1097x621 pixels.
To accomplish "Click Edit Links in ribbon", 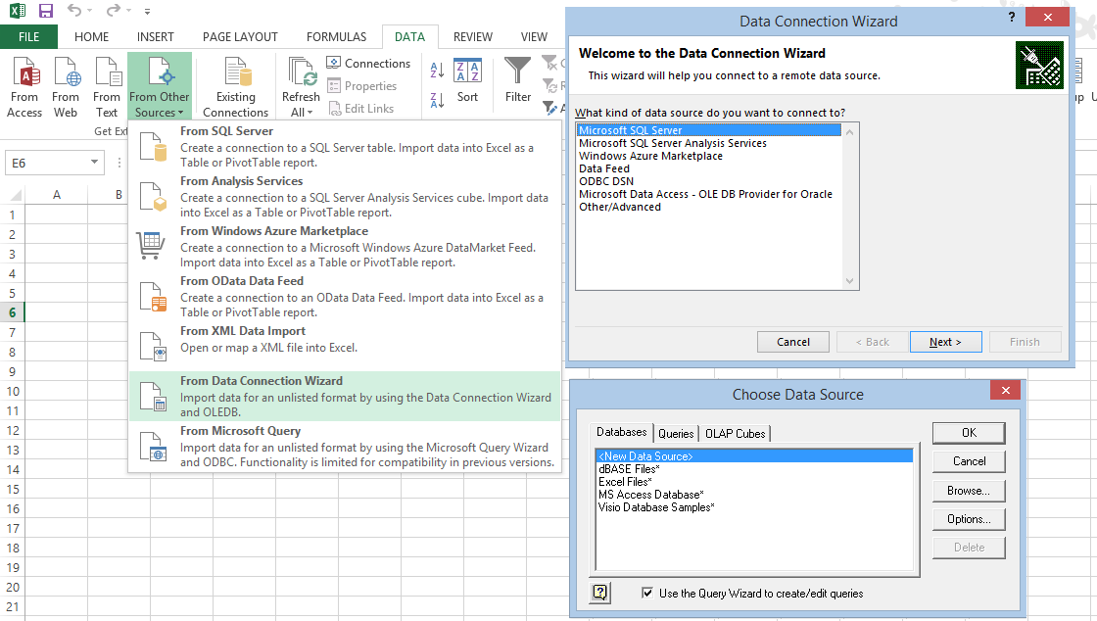I will [x=361, y=109].
